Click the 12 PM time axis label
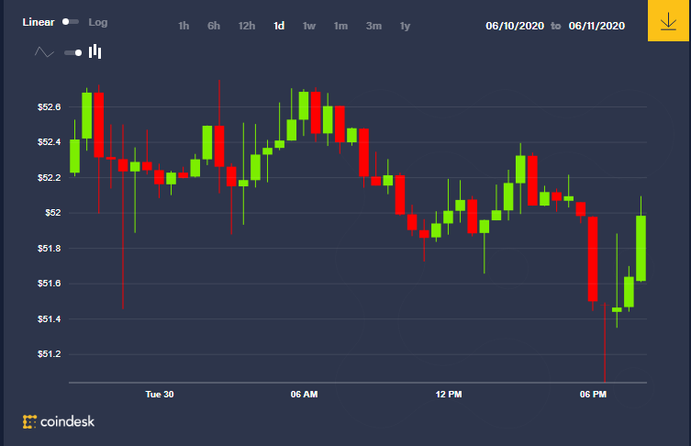The height and width of the screenshot is (446, 691). tap(449, 395)
